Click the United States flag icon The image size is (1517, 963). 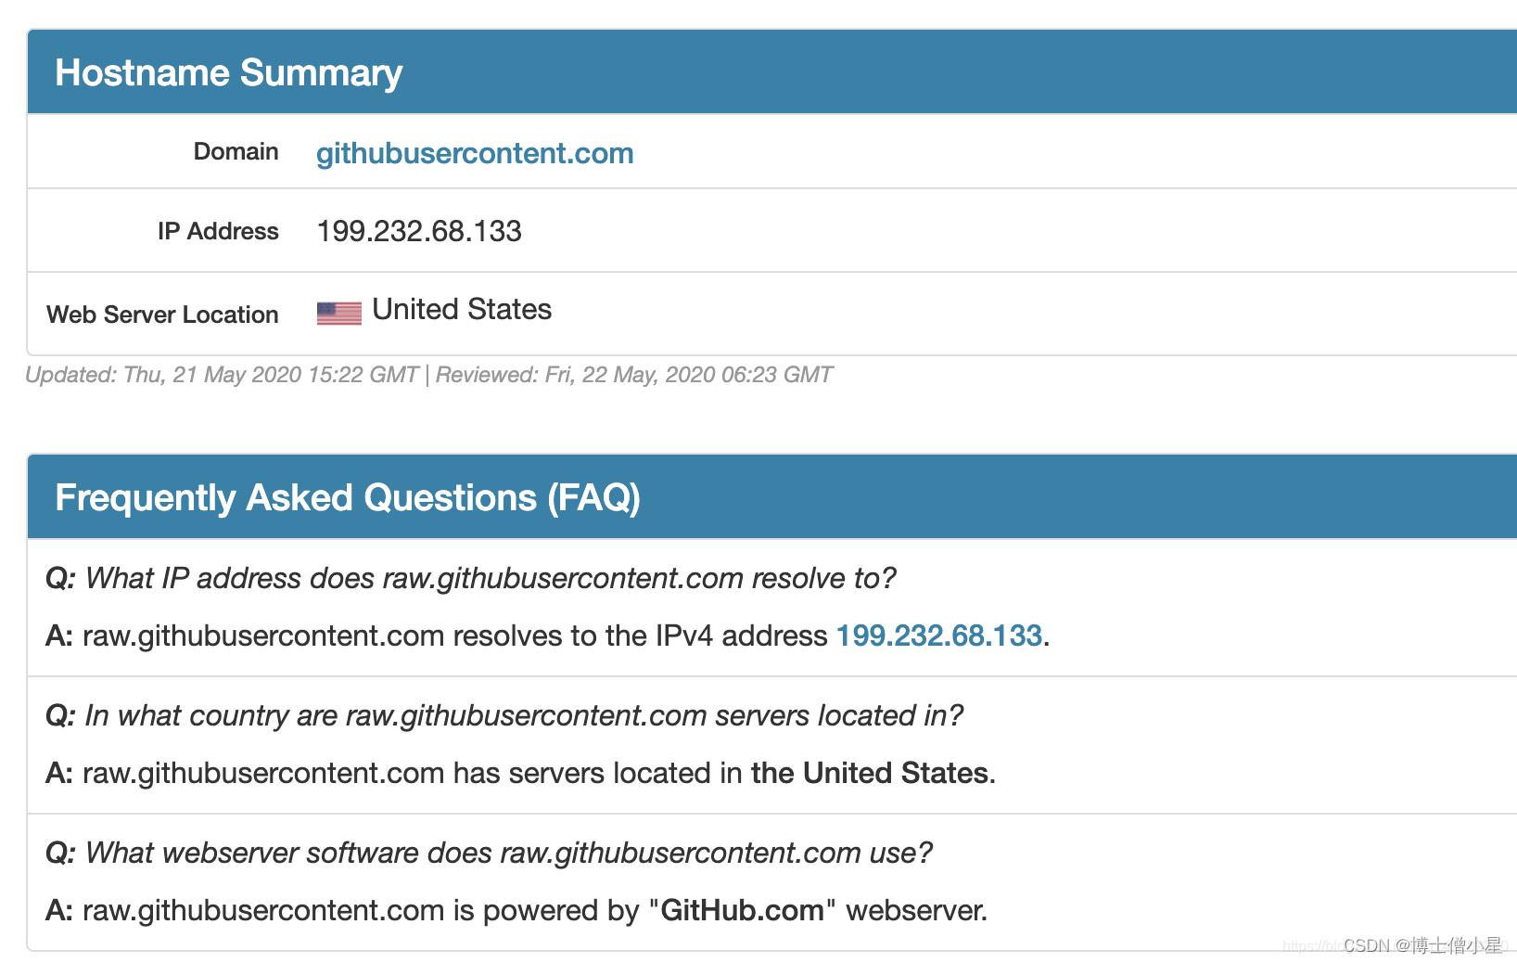coord(338,314)
